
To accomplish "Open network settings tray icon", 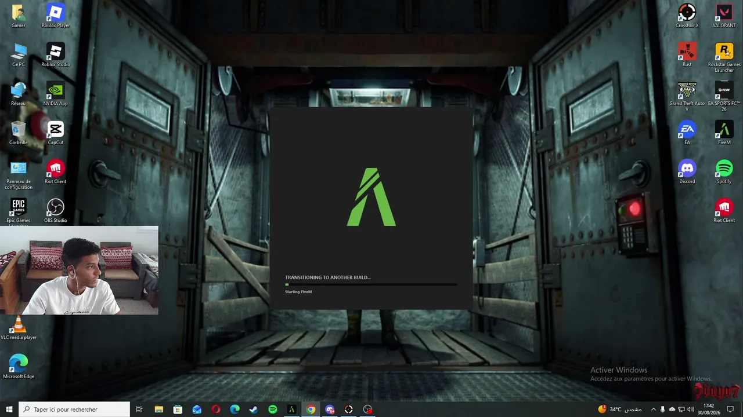I will click(x=681, y=409).
